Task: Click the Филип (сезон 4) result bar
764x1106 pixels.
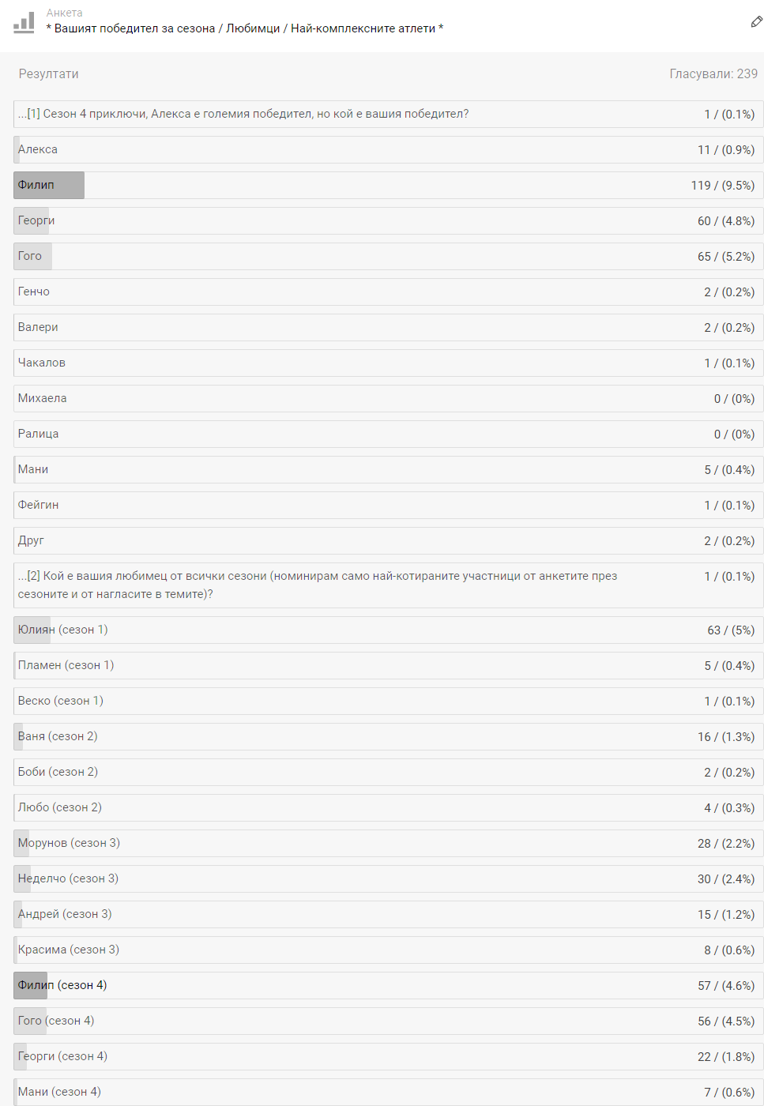Action: click(x=389, y=985)
